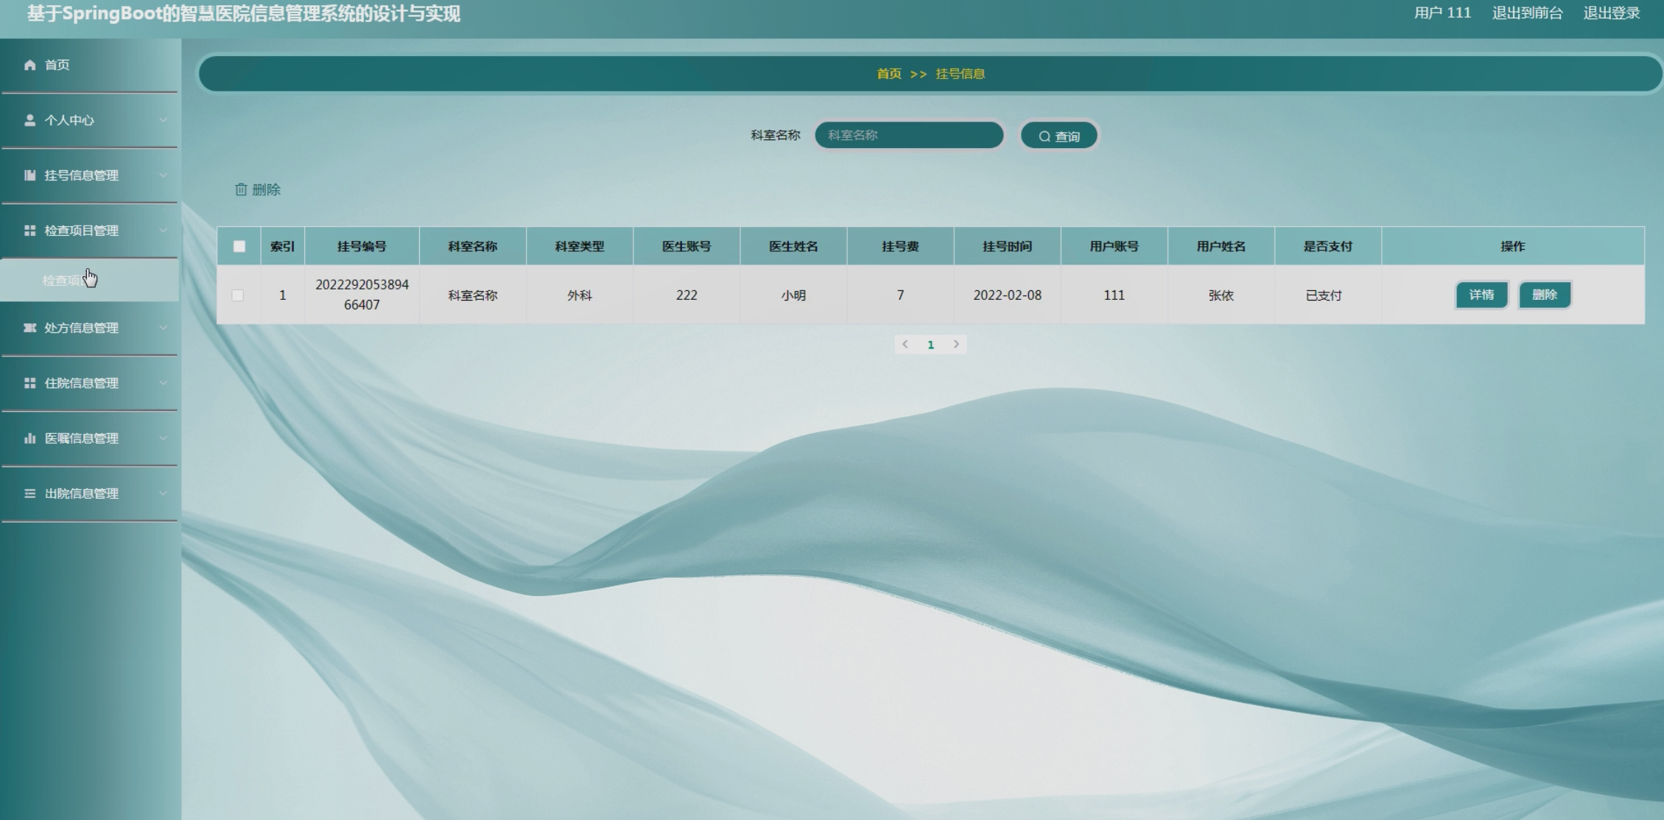Viewport: 1664px width, 820px height.
Task: Click the 查询 search button
Action: click(1059, 136)
